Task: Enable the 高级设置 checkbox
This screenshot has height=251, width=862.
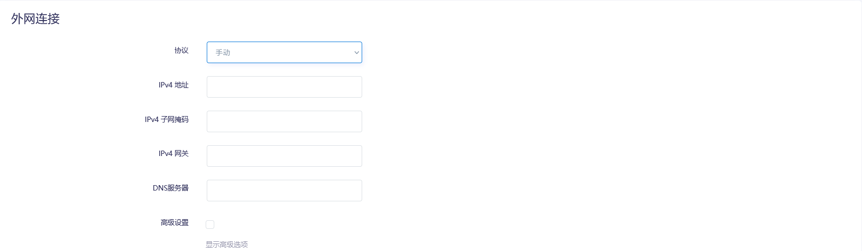Action: click(x=210, y=225)
